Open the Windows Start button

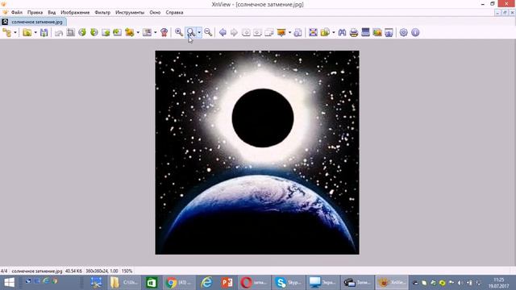(x=9, y=283)
